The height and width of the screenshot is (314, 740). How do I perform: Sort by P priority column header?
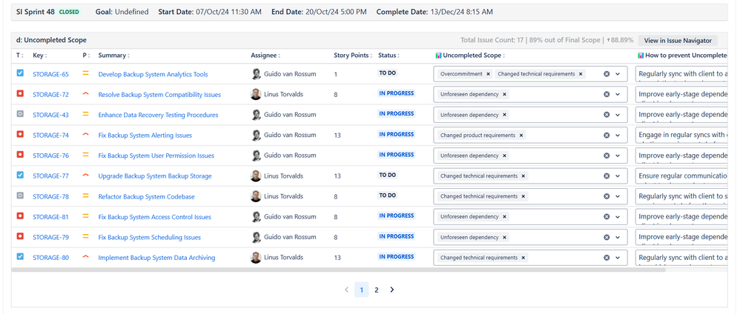tap(85, 55)
